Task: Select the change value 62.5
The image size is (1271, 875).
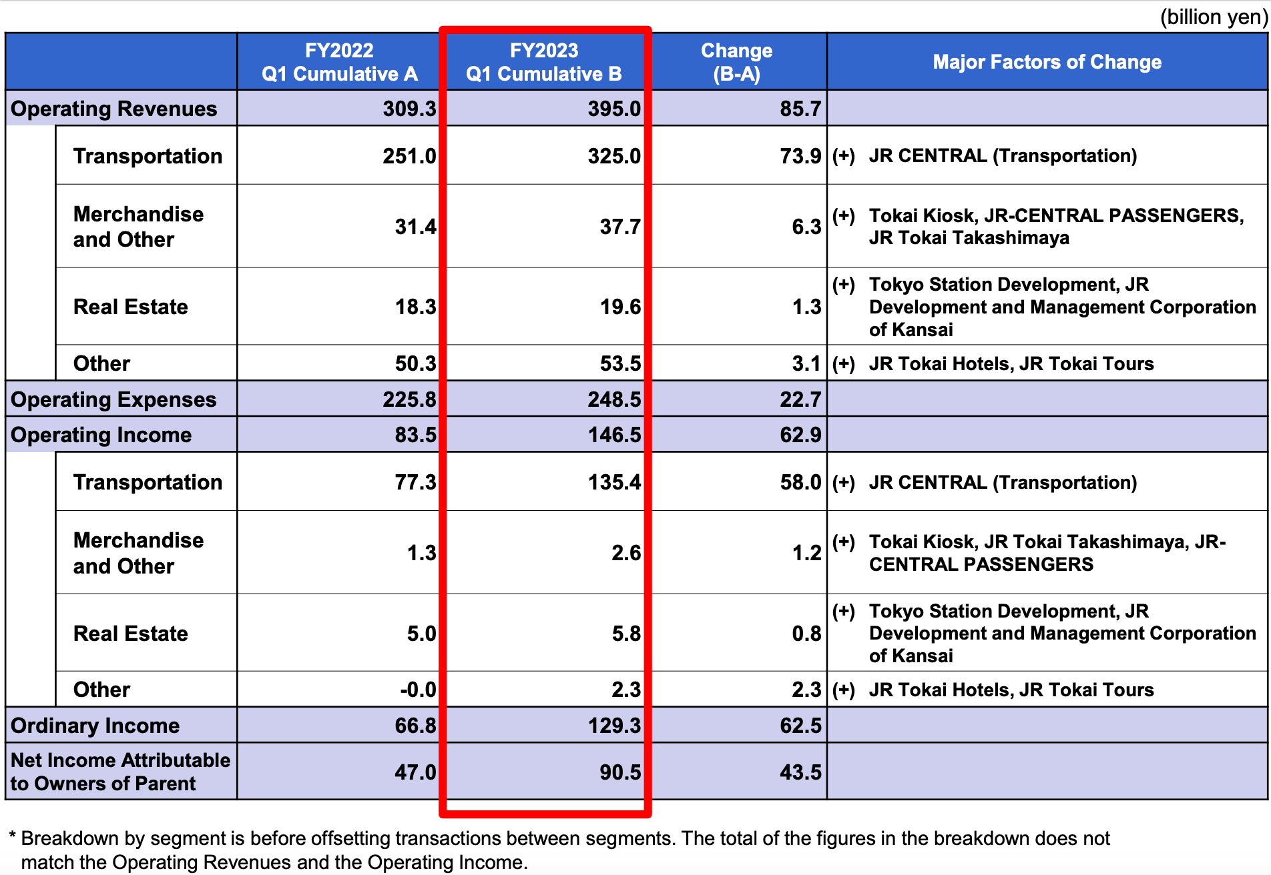Action: [x=800, y=726]
